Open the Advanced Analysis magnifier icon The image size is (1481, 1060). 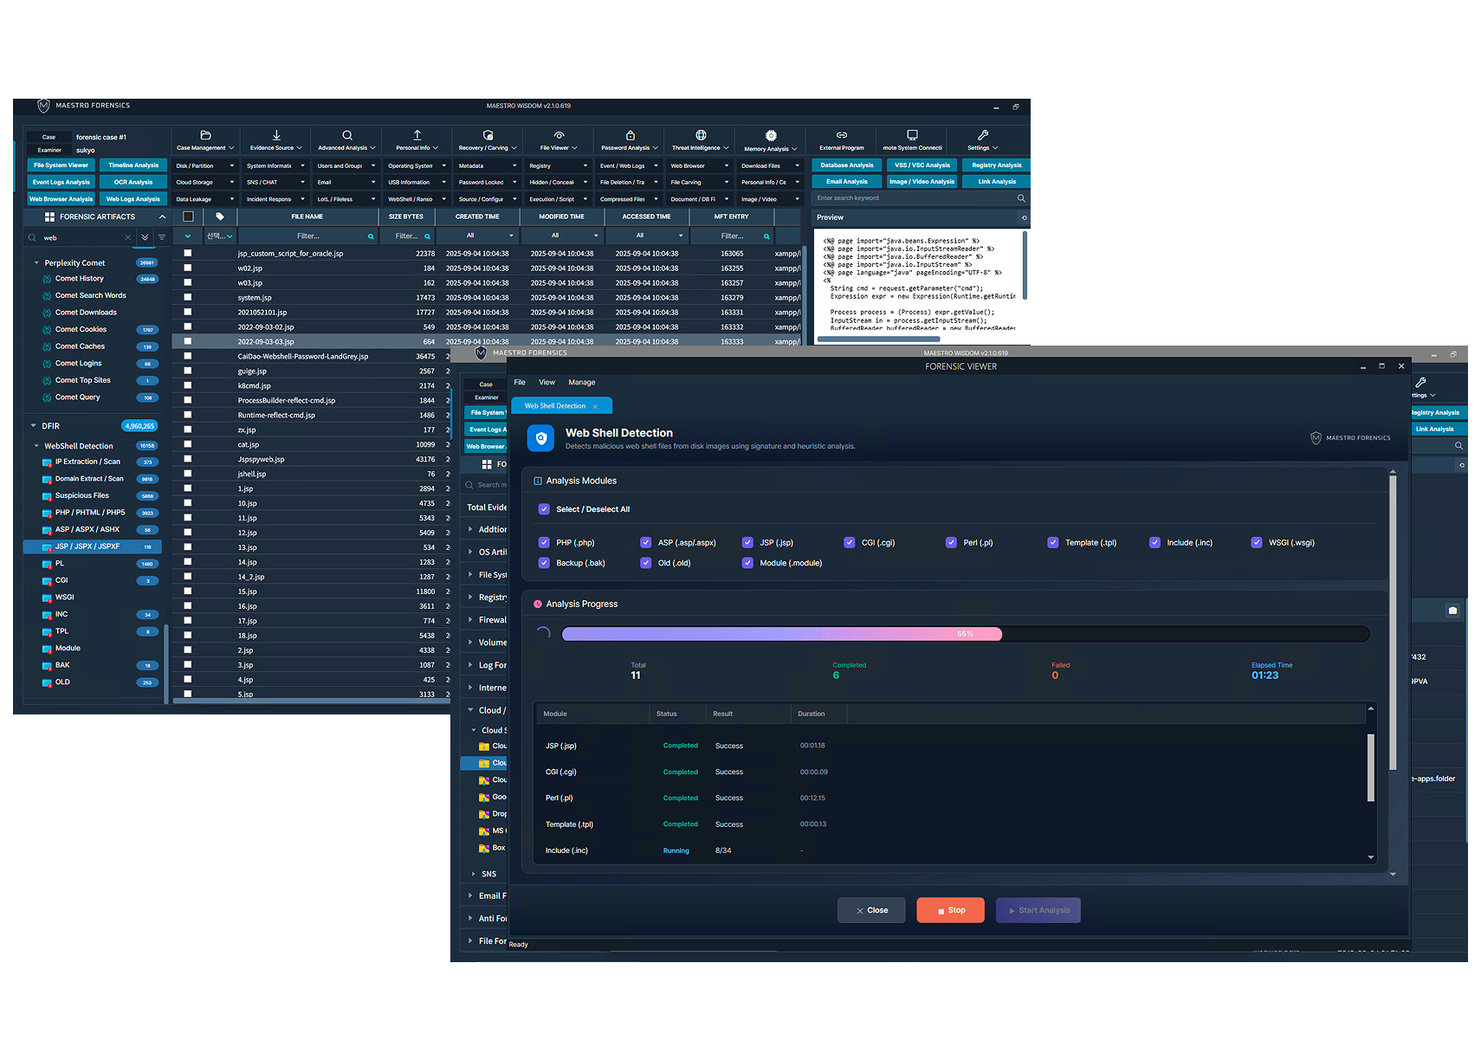pyautogui.click(x=347, y=135)
